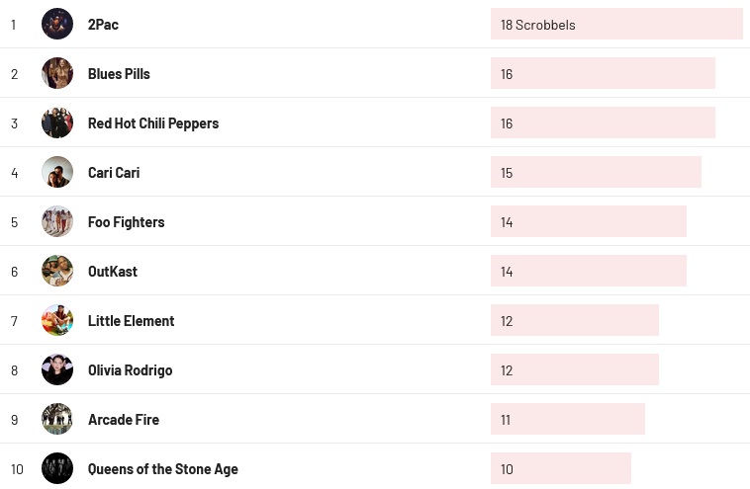Click the Queens of the Stone Age avatar
Screen dimensions: 750x489
pos(57,468)
